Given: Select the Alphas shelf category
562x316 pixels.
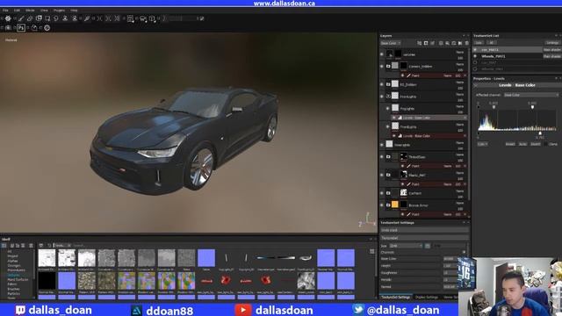Looking at the screenshot, I should coord(12,261).
